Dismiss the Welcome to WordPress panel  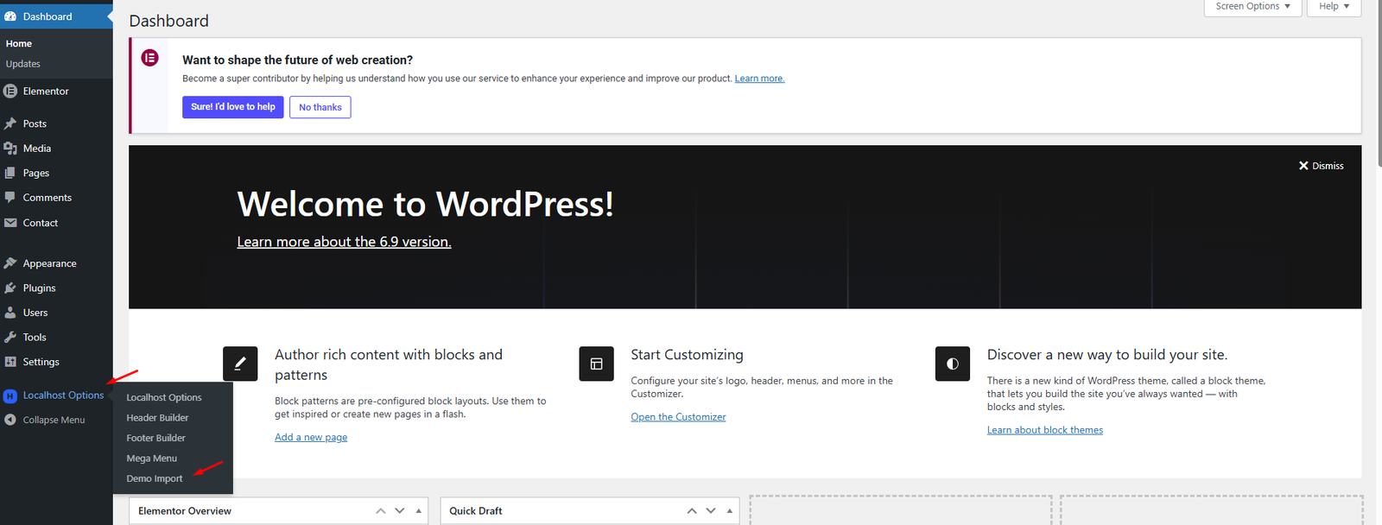tap(1321, 166)
